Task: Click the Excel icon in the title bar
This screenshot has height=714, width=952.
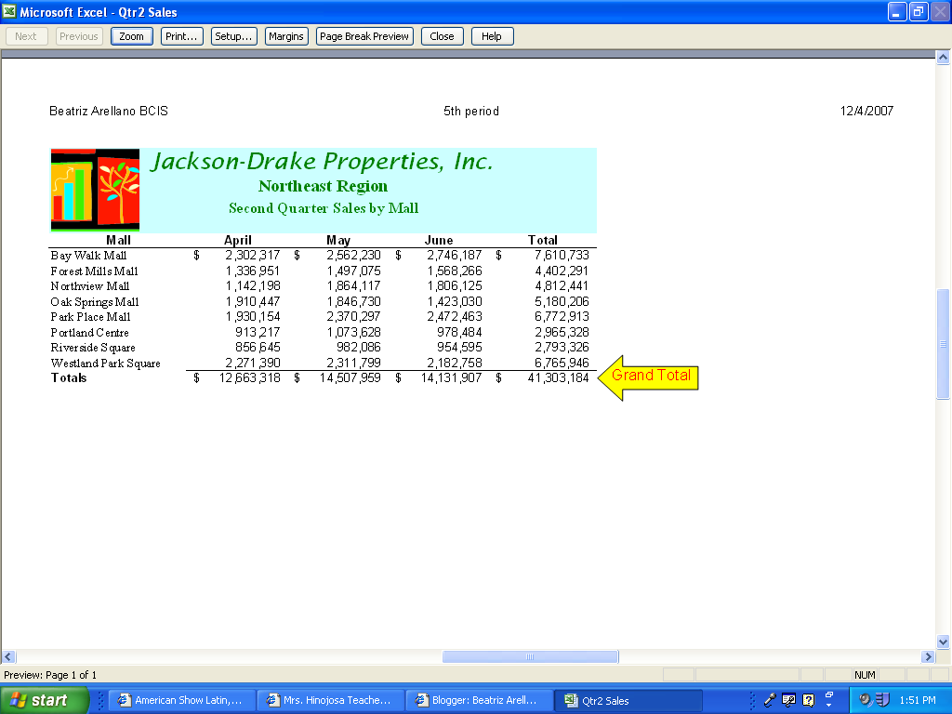Action: 9,11
